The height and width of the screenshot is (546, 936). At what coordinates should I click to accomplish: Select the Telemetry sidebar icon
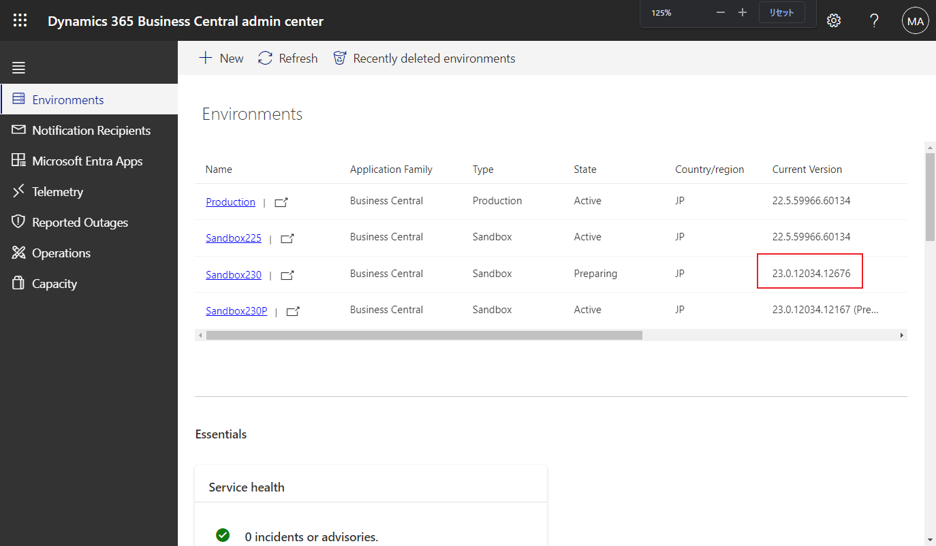[18, 191]
